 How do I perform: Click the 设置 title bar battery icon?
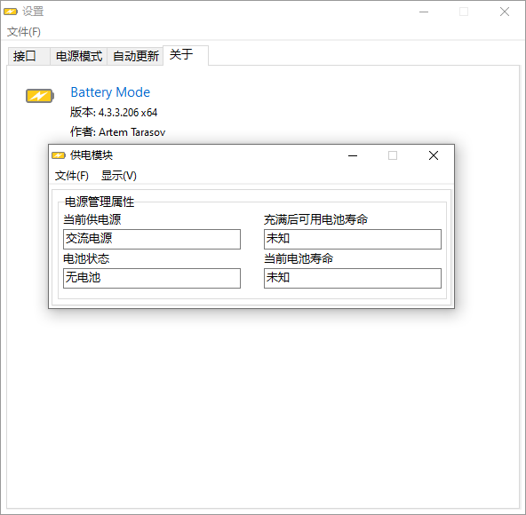click(x=11, y=12)
